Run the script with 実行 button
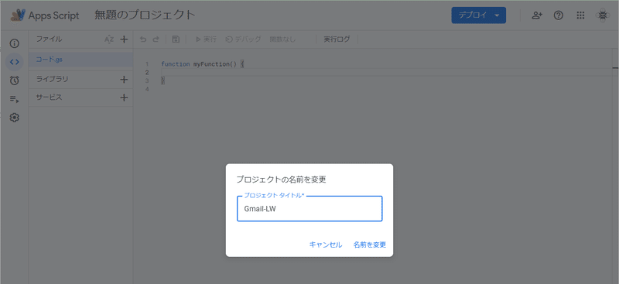619x284 pixels. [206, 39]
